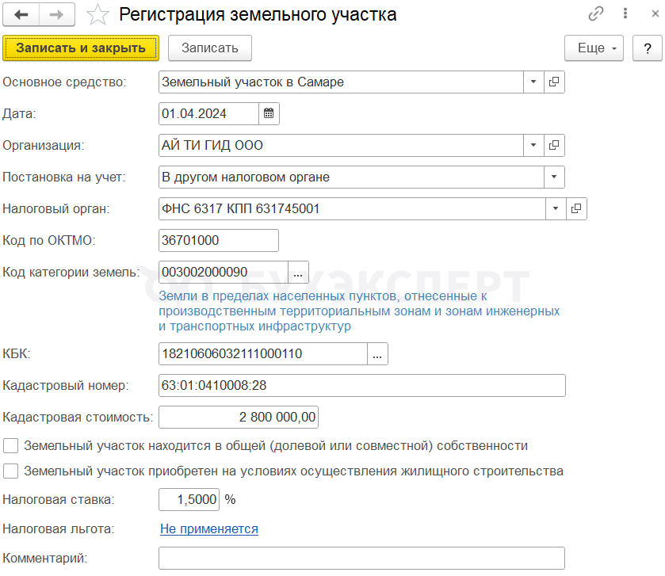Click the back navigation arrow

21,15
